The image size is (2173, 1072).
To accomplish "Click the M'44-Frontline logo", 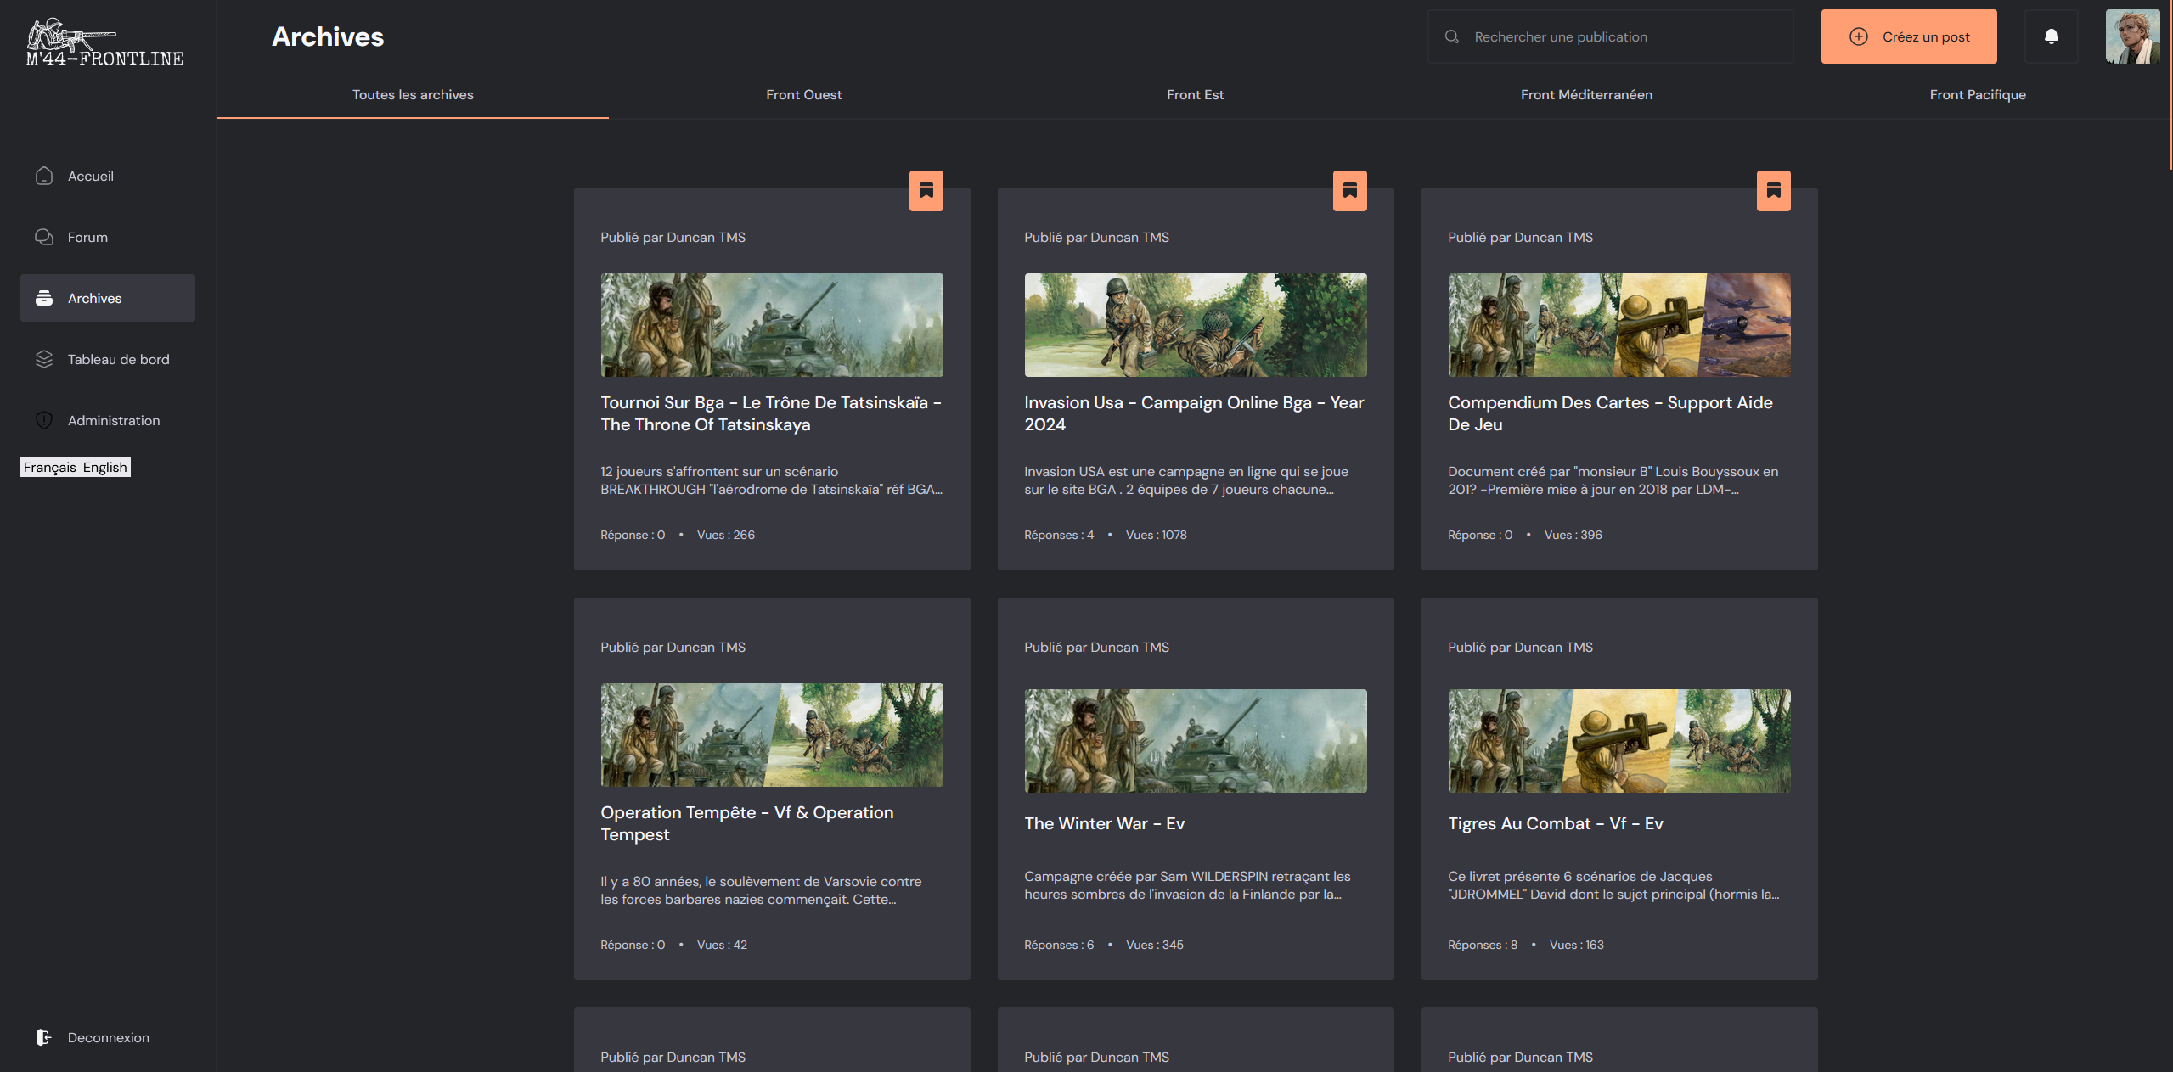I will [x=104, y=43].
